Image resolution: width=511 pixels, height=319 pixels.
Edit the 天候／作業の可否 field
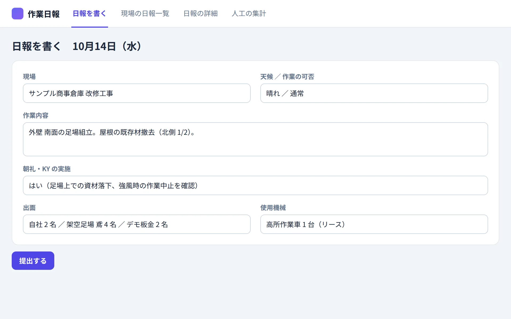pyautogui.click(x=374, y=93)
